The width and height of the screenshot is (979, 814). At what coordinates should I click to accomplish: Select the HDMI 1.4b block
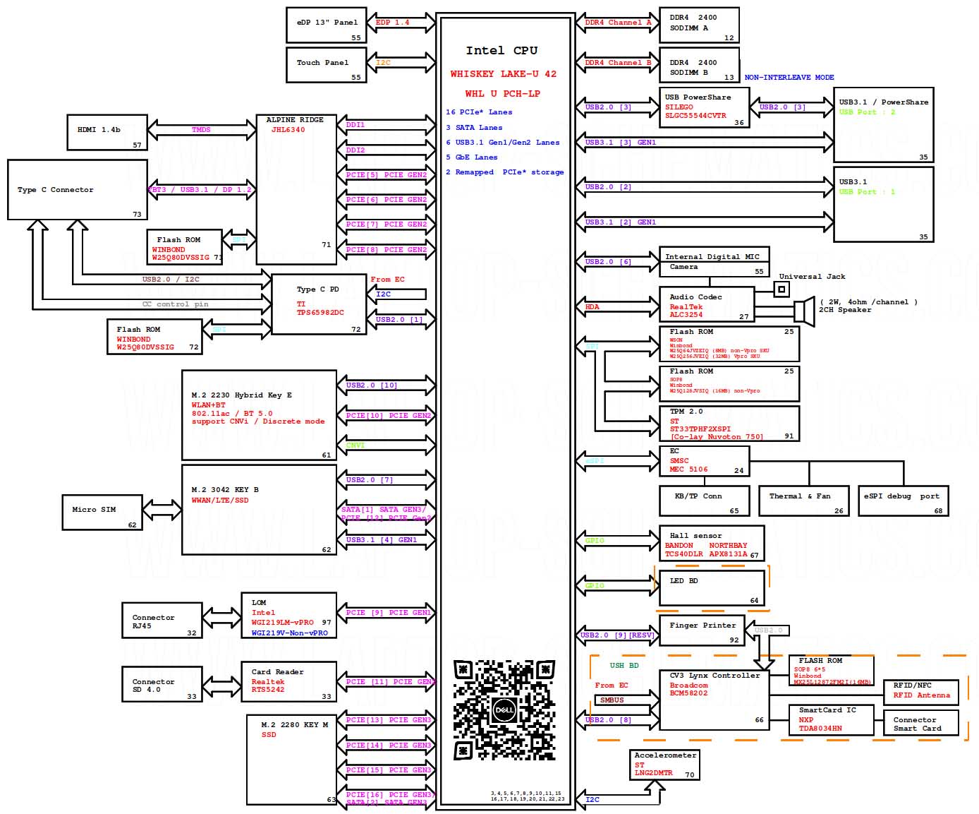click(107, 132)
